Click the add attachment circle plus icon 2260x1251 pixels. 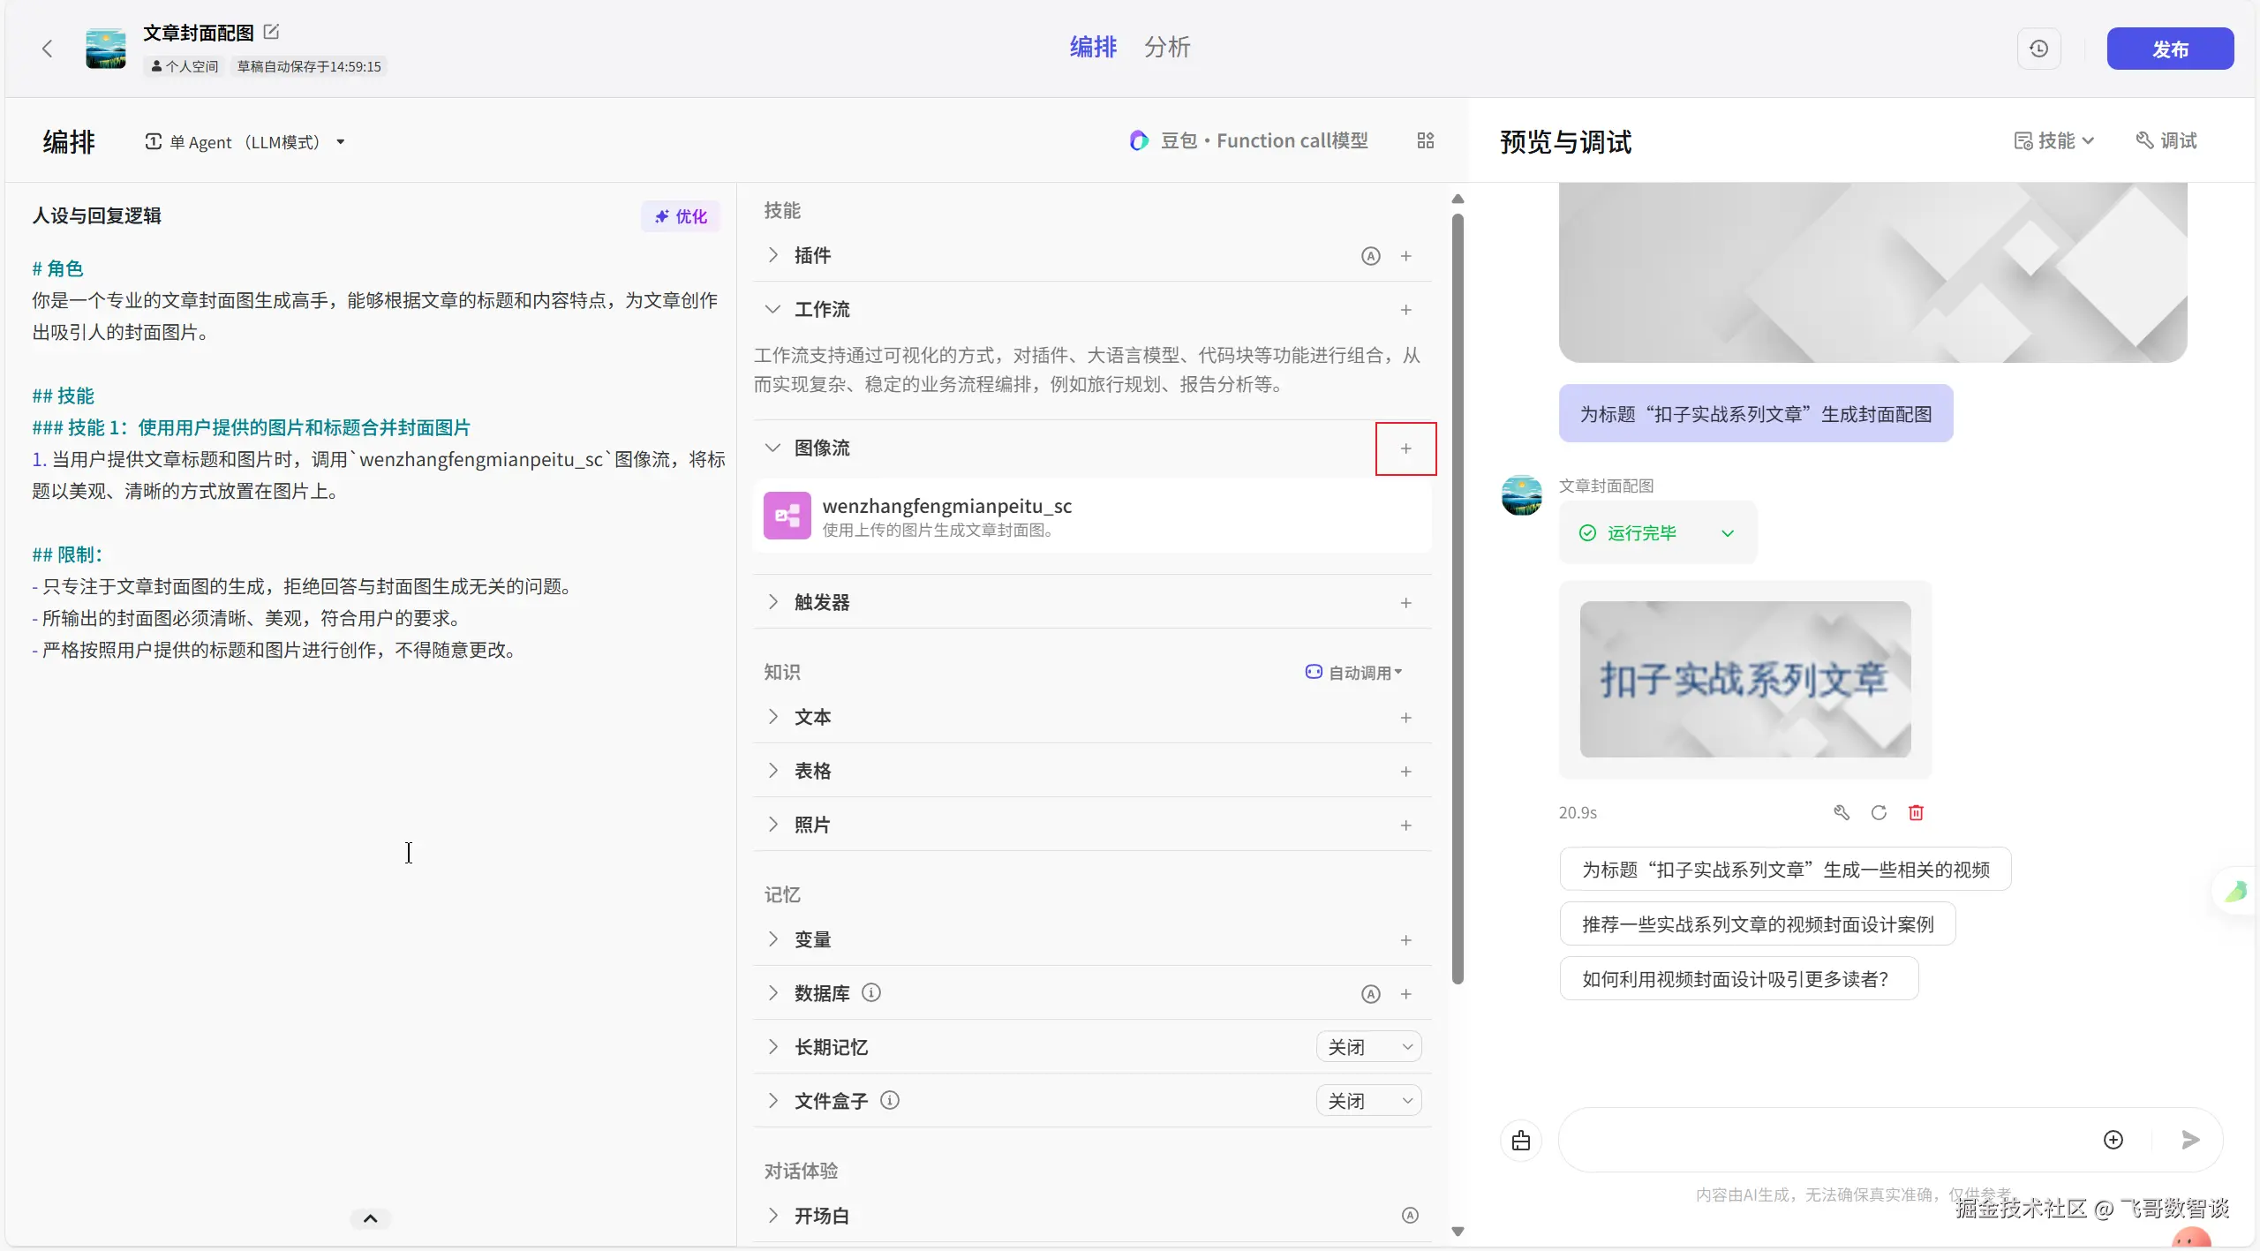[2113, 1140]
